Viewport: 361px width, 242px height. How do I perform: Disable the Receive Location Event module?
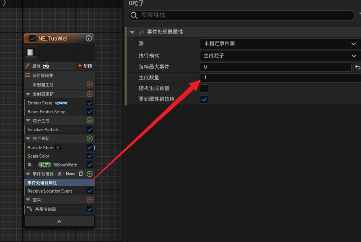[x=90, y=191]
